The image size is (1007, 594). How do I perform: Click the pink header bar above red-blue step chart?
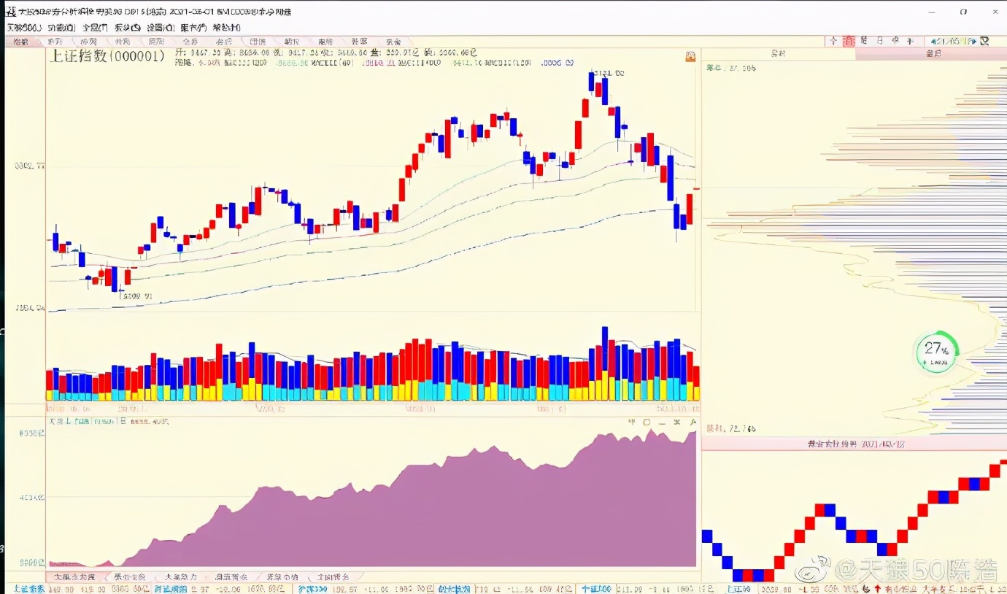point(854,444)
